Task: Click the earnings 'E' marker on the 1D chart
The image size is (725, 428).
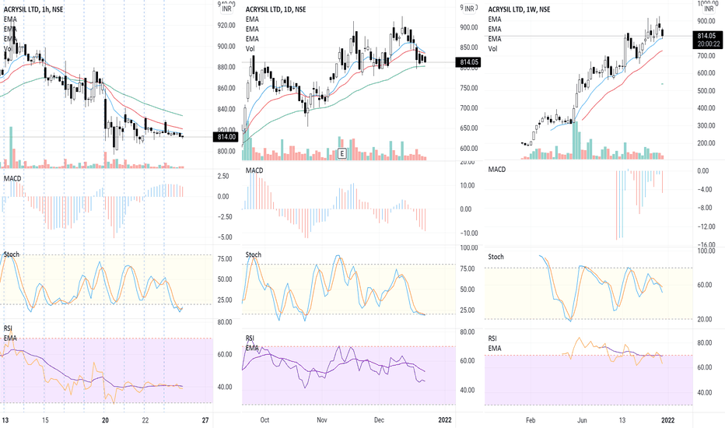Action: click(342, 153)
